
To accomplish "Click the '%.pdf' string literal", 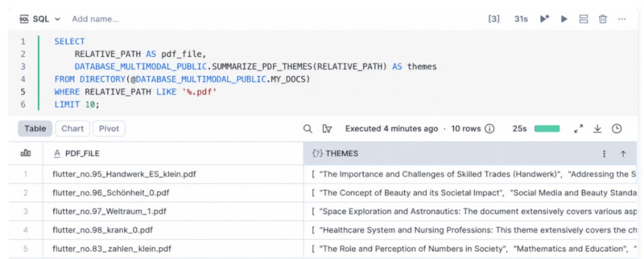I will click(x=199, y=92).
